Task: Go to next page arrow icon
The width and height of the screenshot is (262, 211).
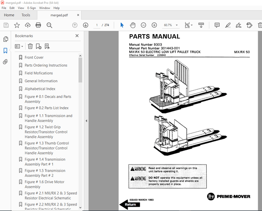Action: (85, 25)
